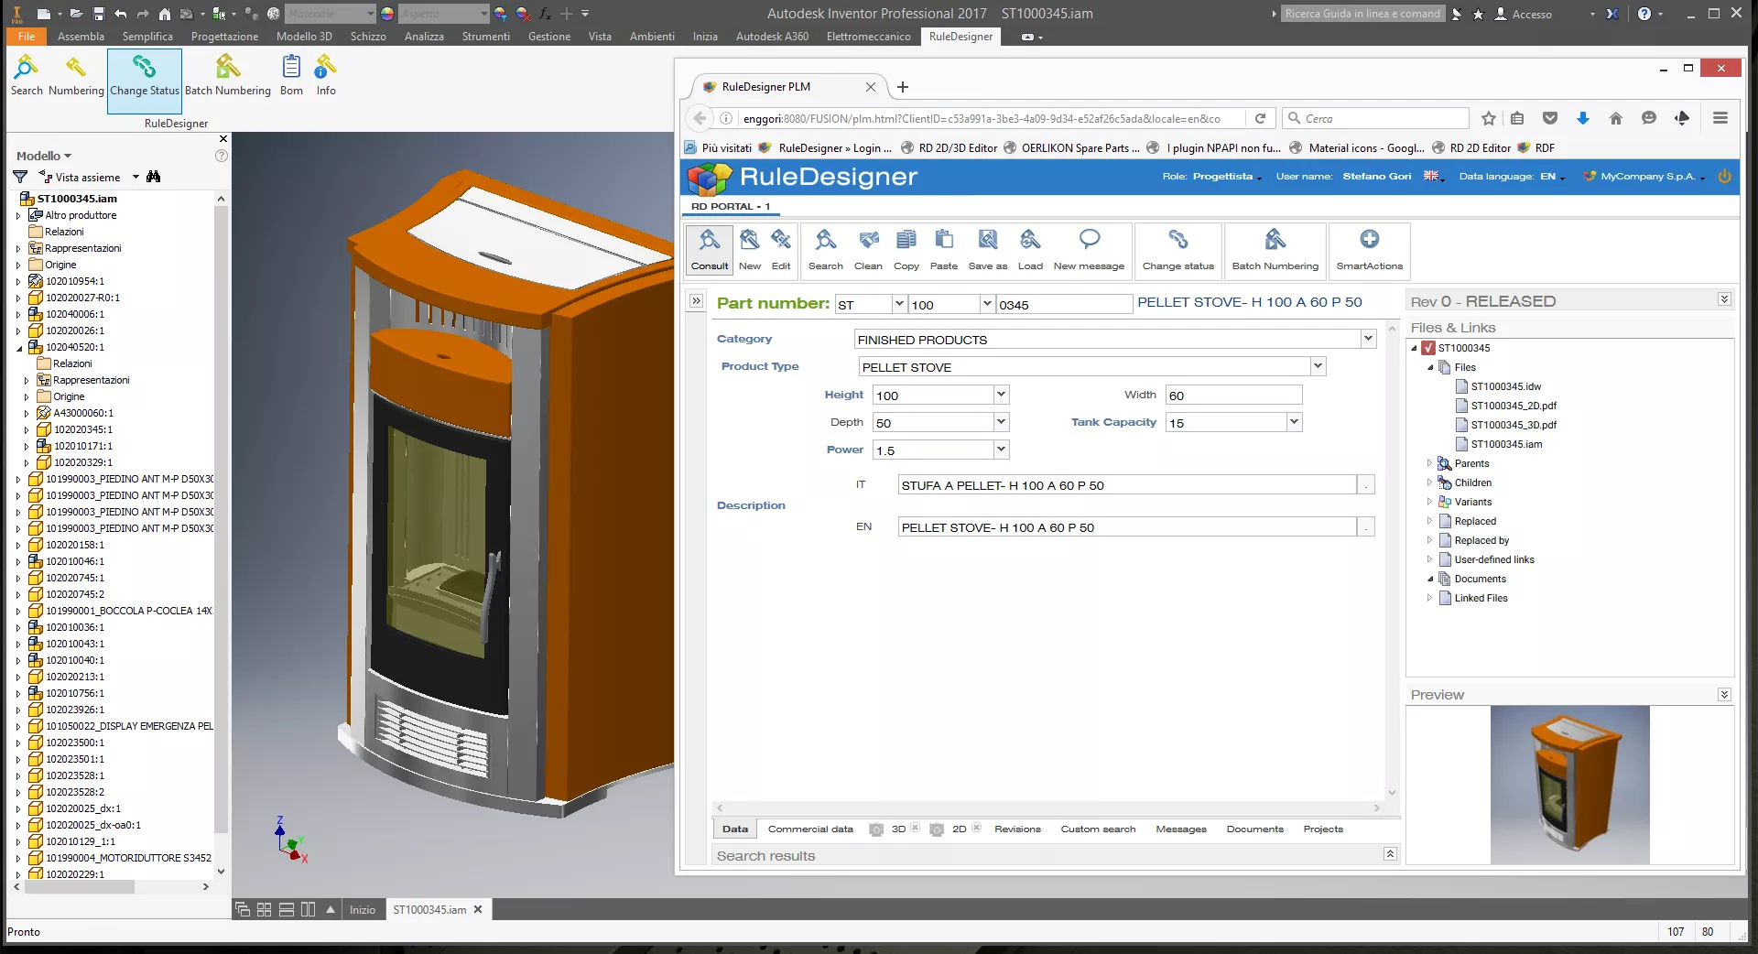Open the Role Progettista dropdown

coord(1227,177)
